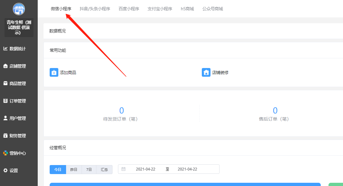Click the 用户管理 person icon
The image size is (343, 186).
point(5,118)
